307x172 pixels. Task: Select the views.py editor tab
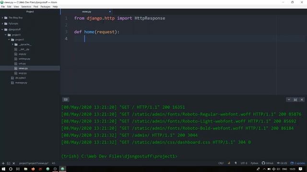click(x=86, y=11)
